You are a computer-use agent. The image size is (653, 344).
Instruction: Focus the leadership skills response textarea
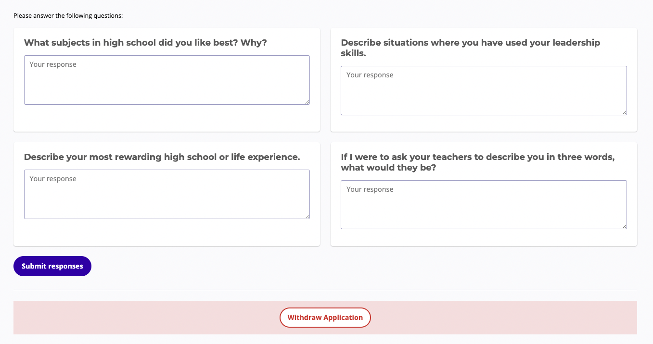tap(484, 90)
